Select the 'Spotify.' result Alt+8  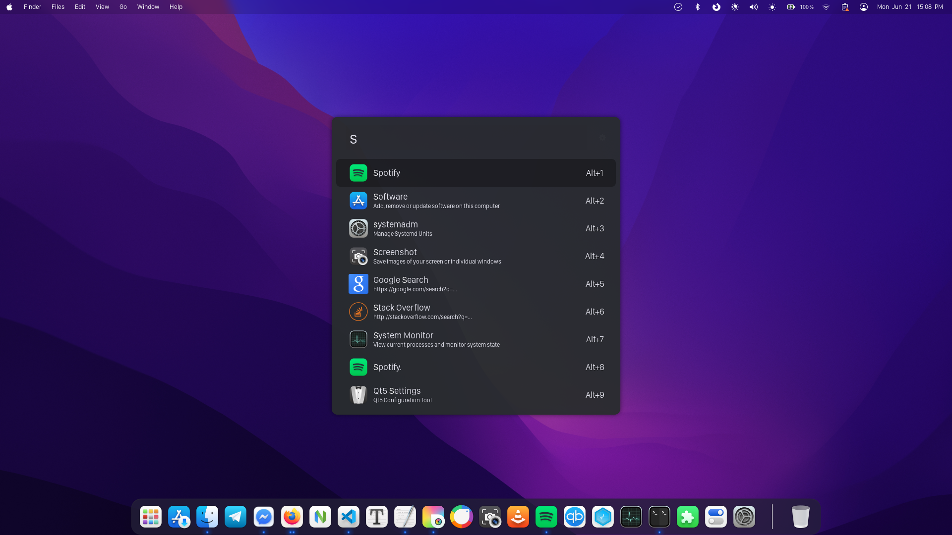coord(476,367)
